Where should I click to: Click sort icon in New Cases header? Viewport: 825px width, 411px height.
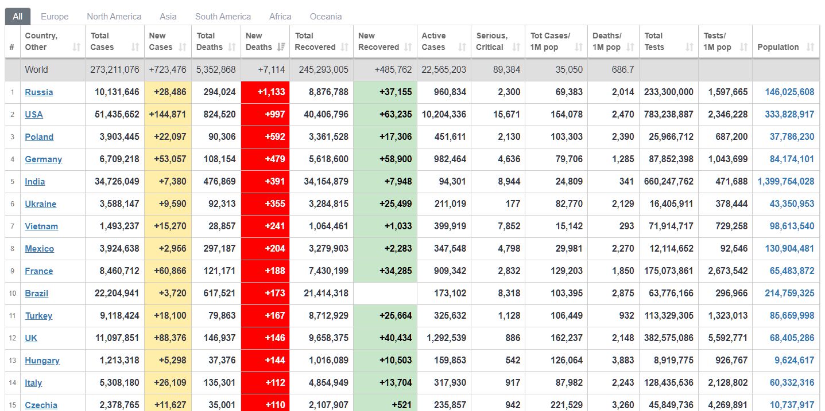[x=183, y=47]
